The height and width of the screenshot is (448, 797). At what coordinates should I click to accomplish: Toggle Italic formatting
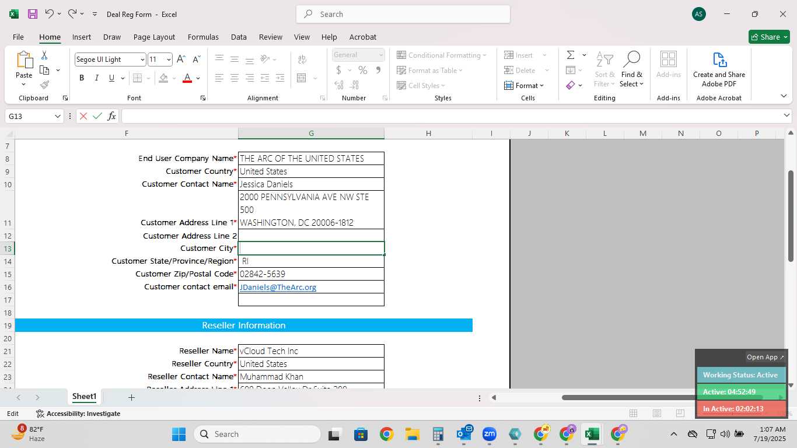point(97,78)
